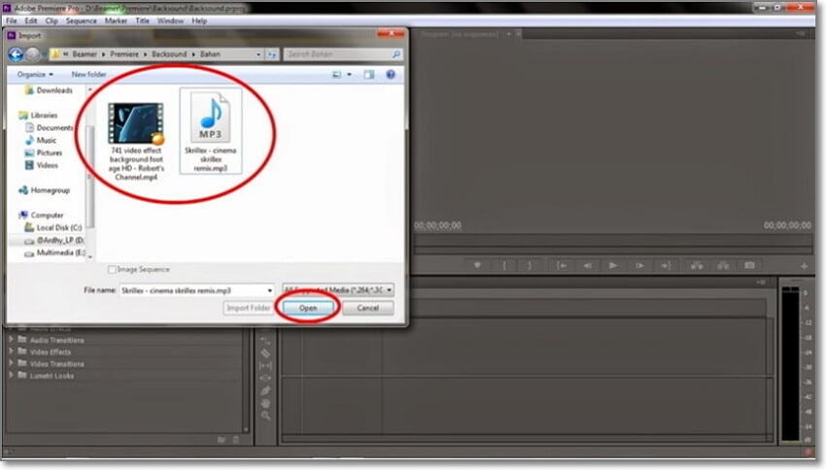Select Local Disk (C:) drive
The height and width of the screenshot is (470, 826).
(53, 228)
